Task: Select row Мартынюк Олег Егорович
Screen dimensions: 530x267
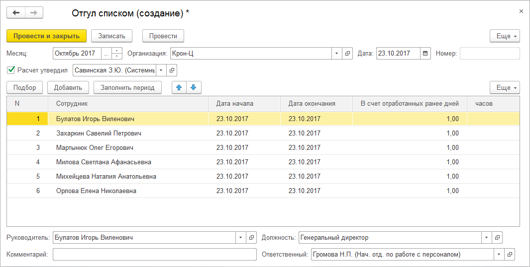Action: click(x=95, y=148)
